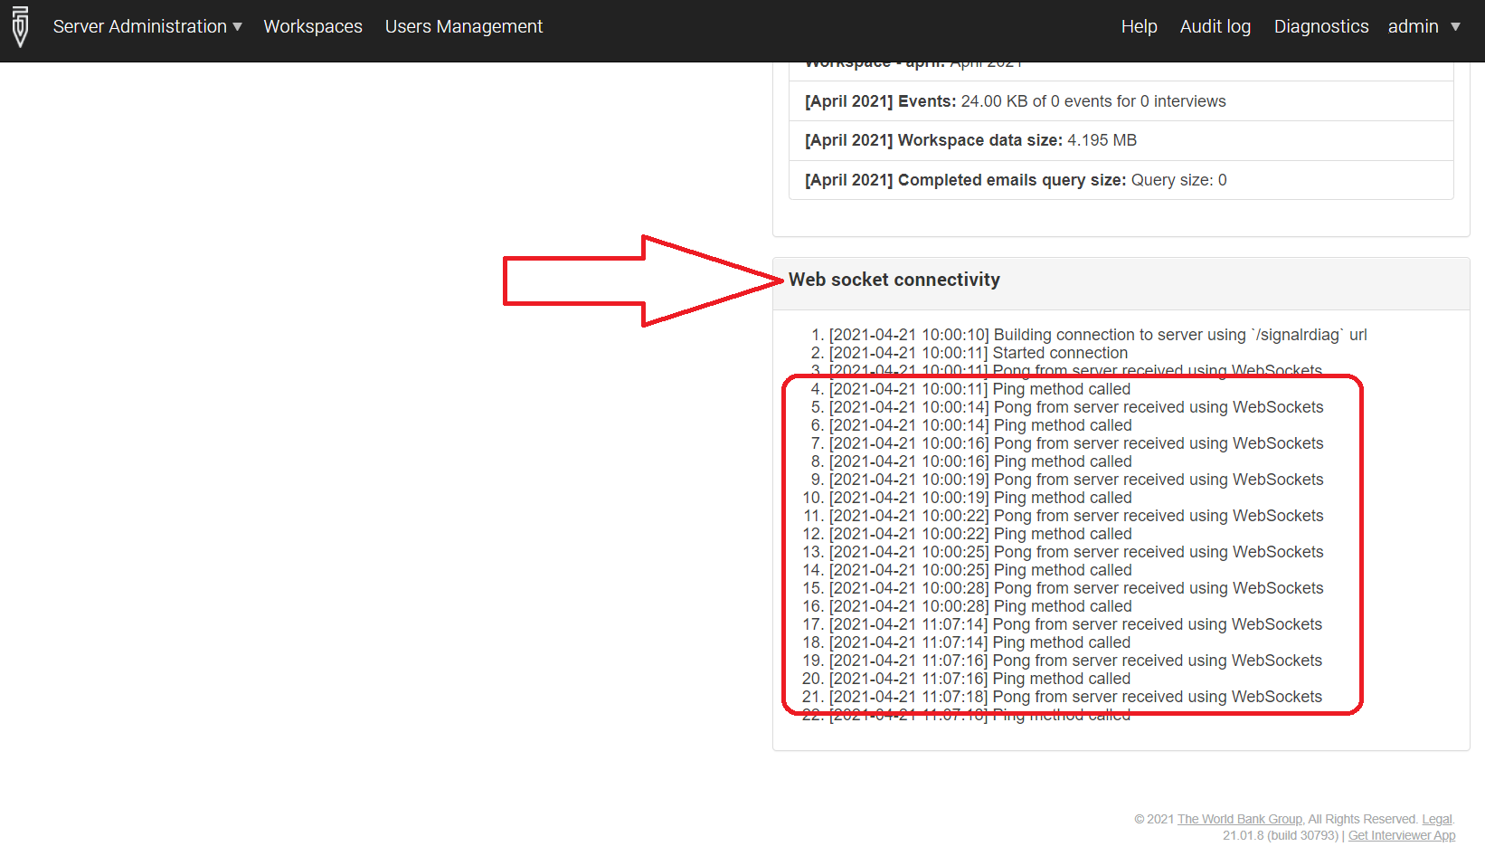Open the Diagnostics page
The width and height of the screenshot is (1485, 856).
1321,26
